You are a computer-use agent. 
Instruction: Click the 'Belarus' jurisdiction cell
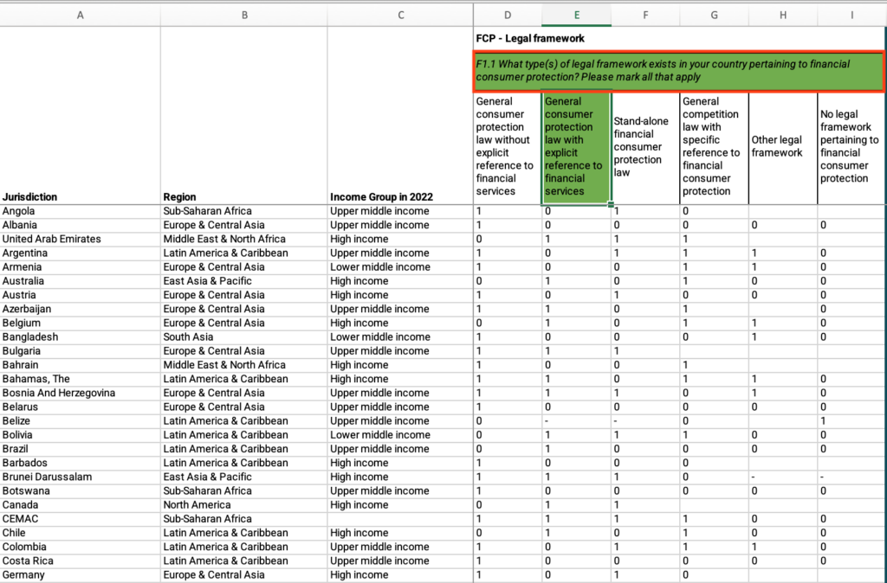click(x=81, y=407)
